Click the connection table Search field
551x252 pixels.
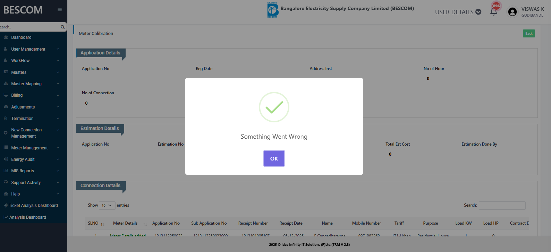click(502, 206)
